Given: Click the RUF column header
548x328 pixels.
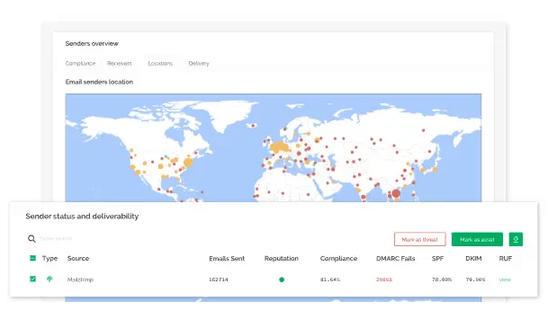Looking at the screenshot, I should 506,259.
